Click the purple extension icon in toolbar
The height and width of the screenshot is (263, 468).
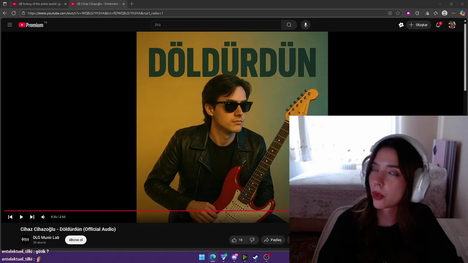pos(408,13)
